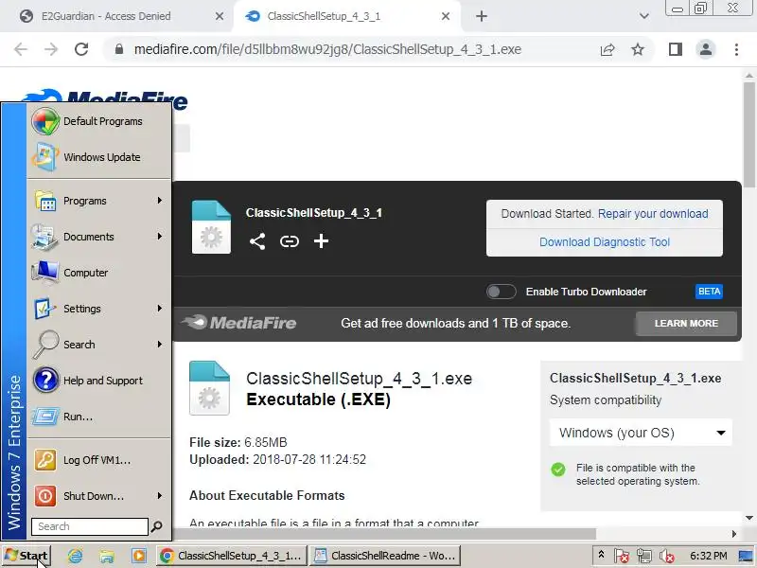Click the plus add-to-account icon

pyautogui.click(x=321, y=241)
